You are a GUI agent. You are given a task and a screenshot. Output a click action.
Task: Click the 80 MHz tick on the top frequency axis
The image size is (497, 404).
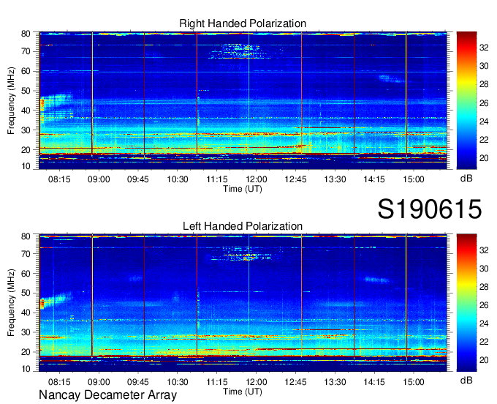pyautogui.click(x=26, y=34)
